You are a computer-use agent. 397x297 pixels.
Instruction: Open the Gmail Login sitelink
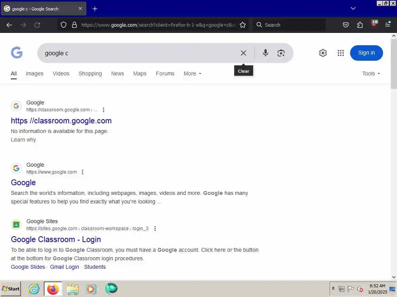tap(64, 267)
